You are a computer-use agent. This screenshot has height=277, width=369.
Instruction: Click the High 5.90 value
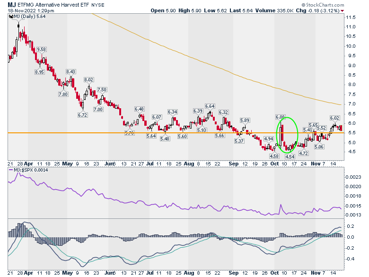[190, 10]
